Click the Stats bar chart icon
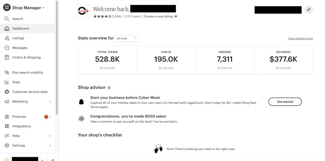The image size is (325, 161). point(7,82)
